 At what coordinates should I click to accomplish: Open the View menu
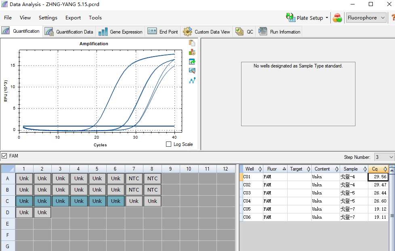coord(25,18)
